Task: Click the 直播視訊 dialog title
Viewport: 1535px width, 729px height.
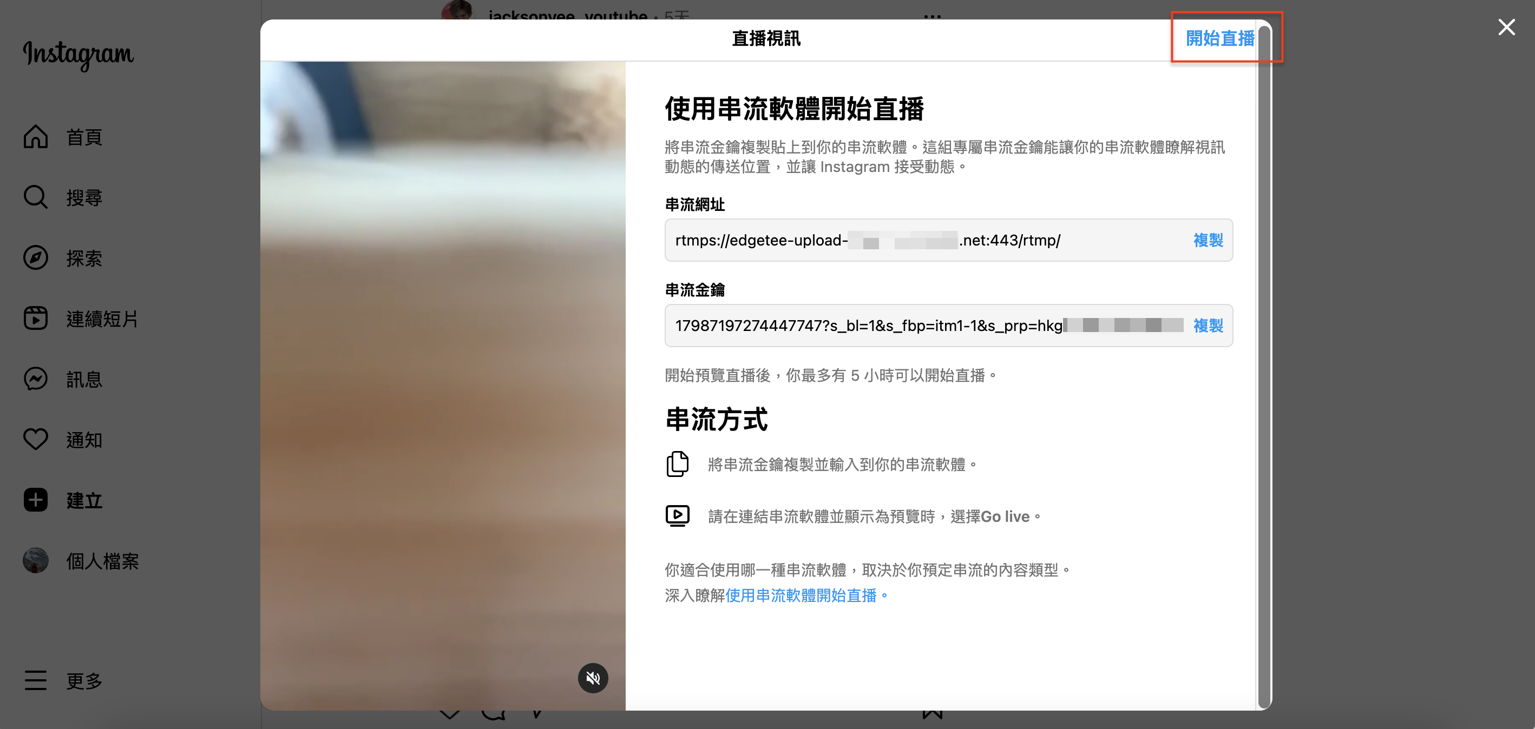Action: pos(766,39)
